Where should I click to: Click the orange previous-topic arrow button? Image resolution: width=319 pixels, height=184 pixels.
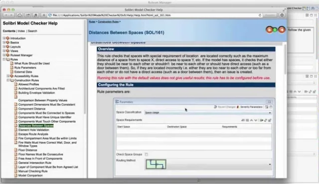click(x=269, y=30)
